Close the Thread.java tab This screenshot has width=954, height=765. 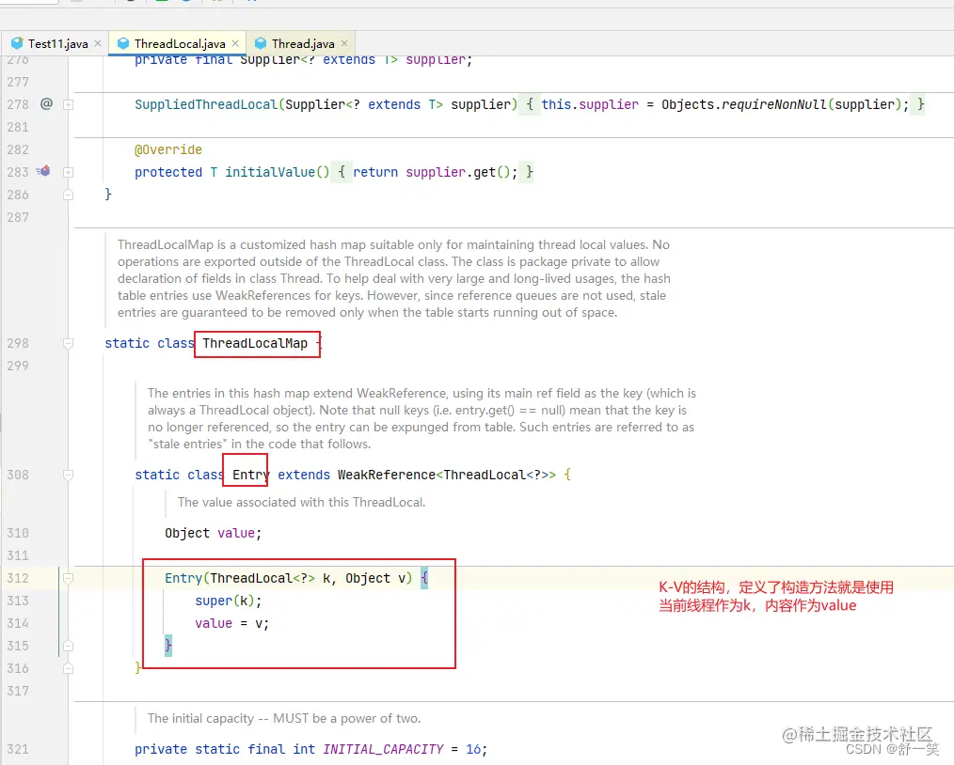point(344,43)
